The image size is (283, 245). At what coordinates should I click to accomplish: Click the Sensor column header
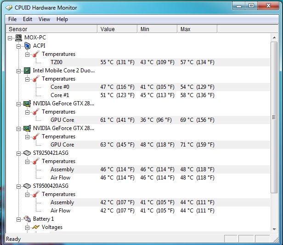51,29
